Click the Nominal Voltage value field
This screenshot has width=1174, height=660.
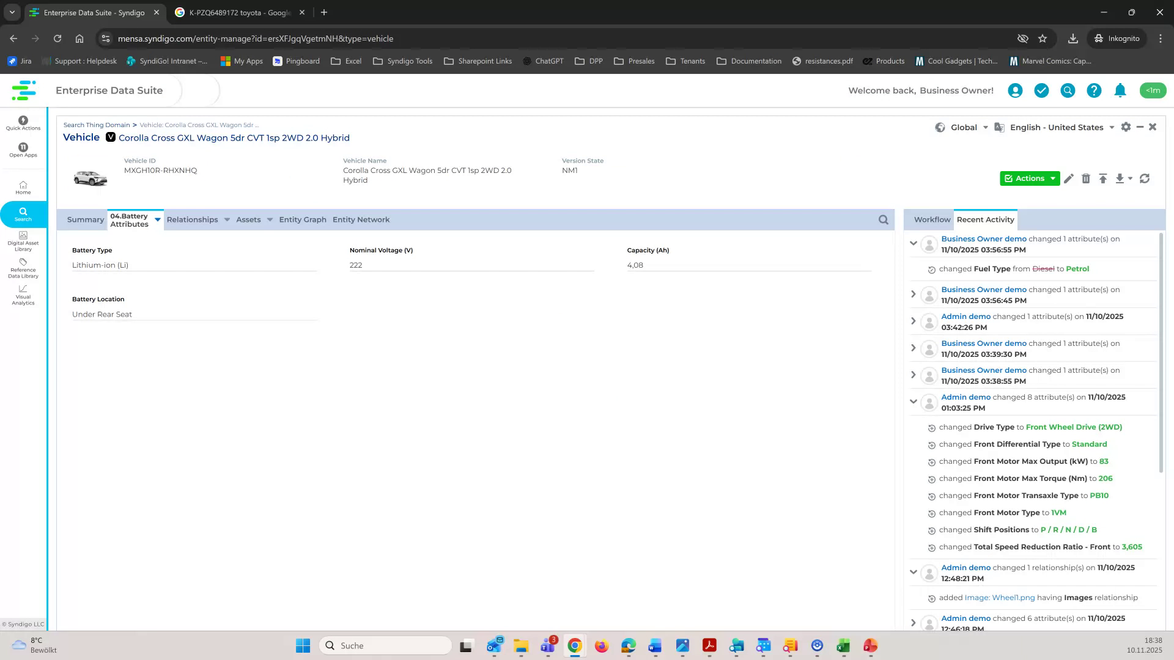428,265
